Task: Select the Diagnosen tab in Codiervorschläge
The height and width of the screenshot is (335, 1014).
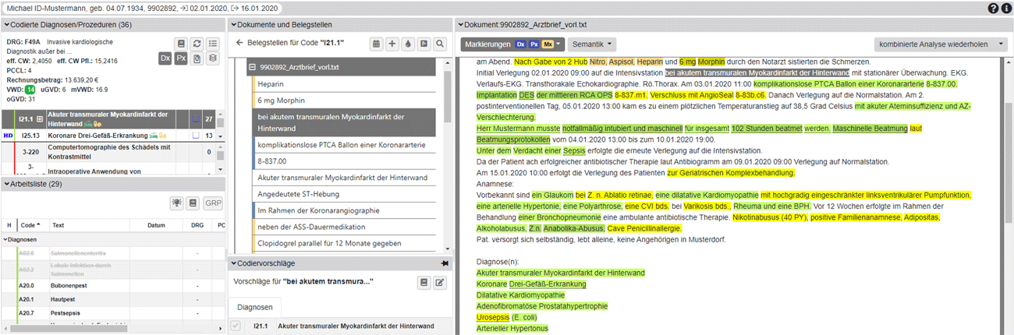Action: pyautogui.click(x=254, y=307)
